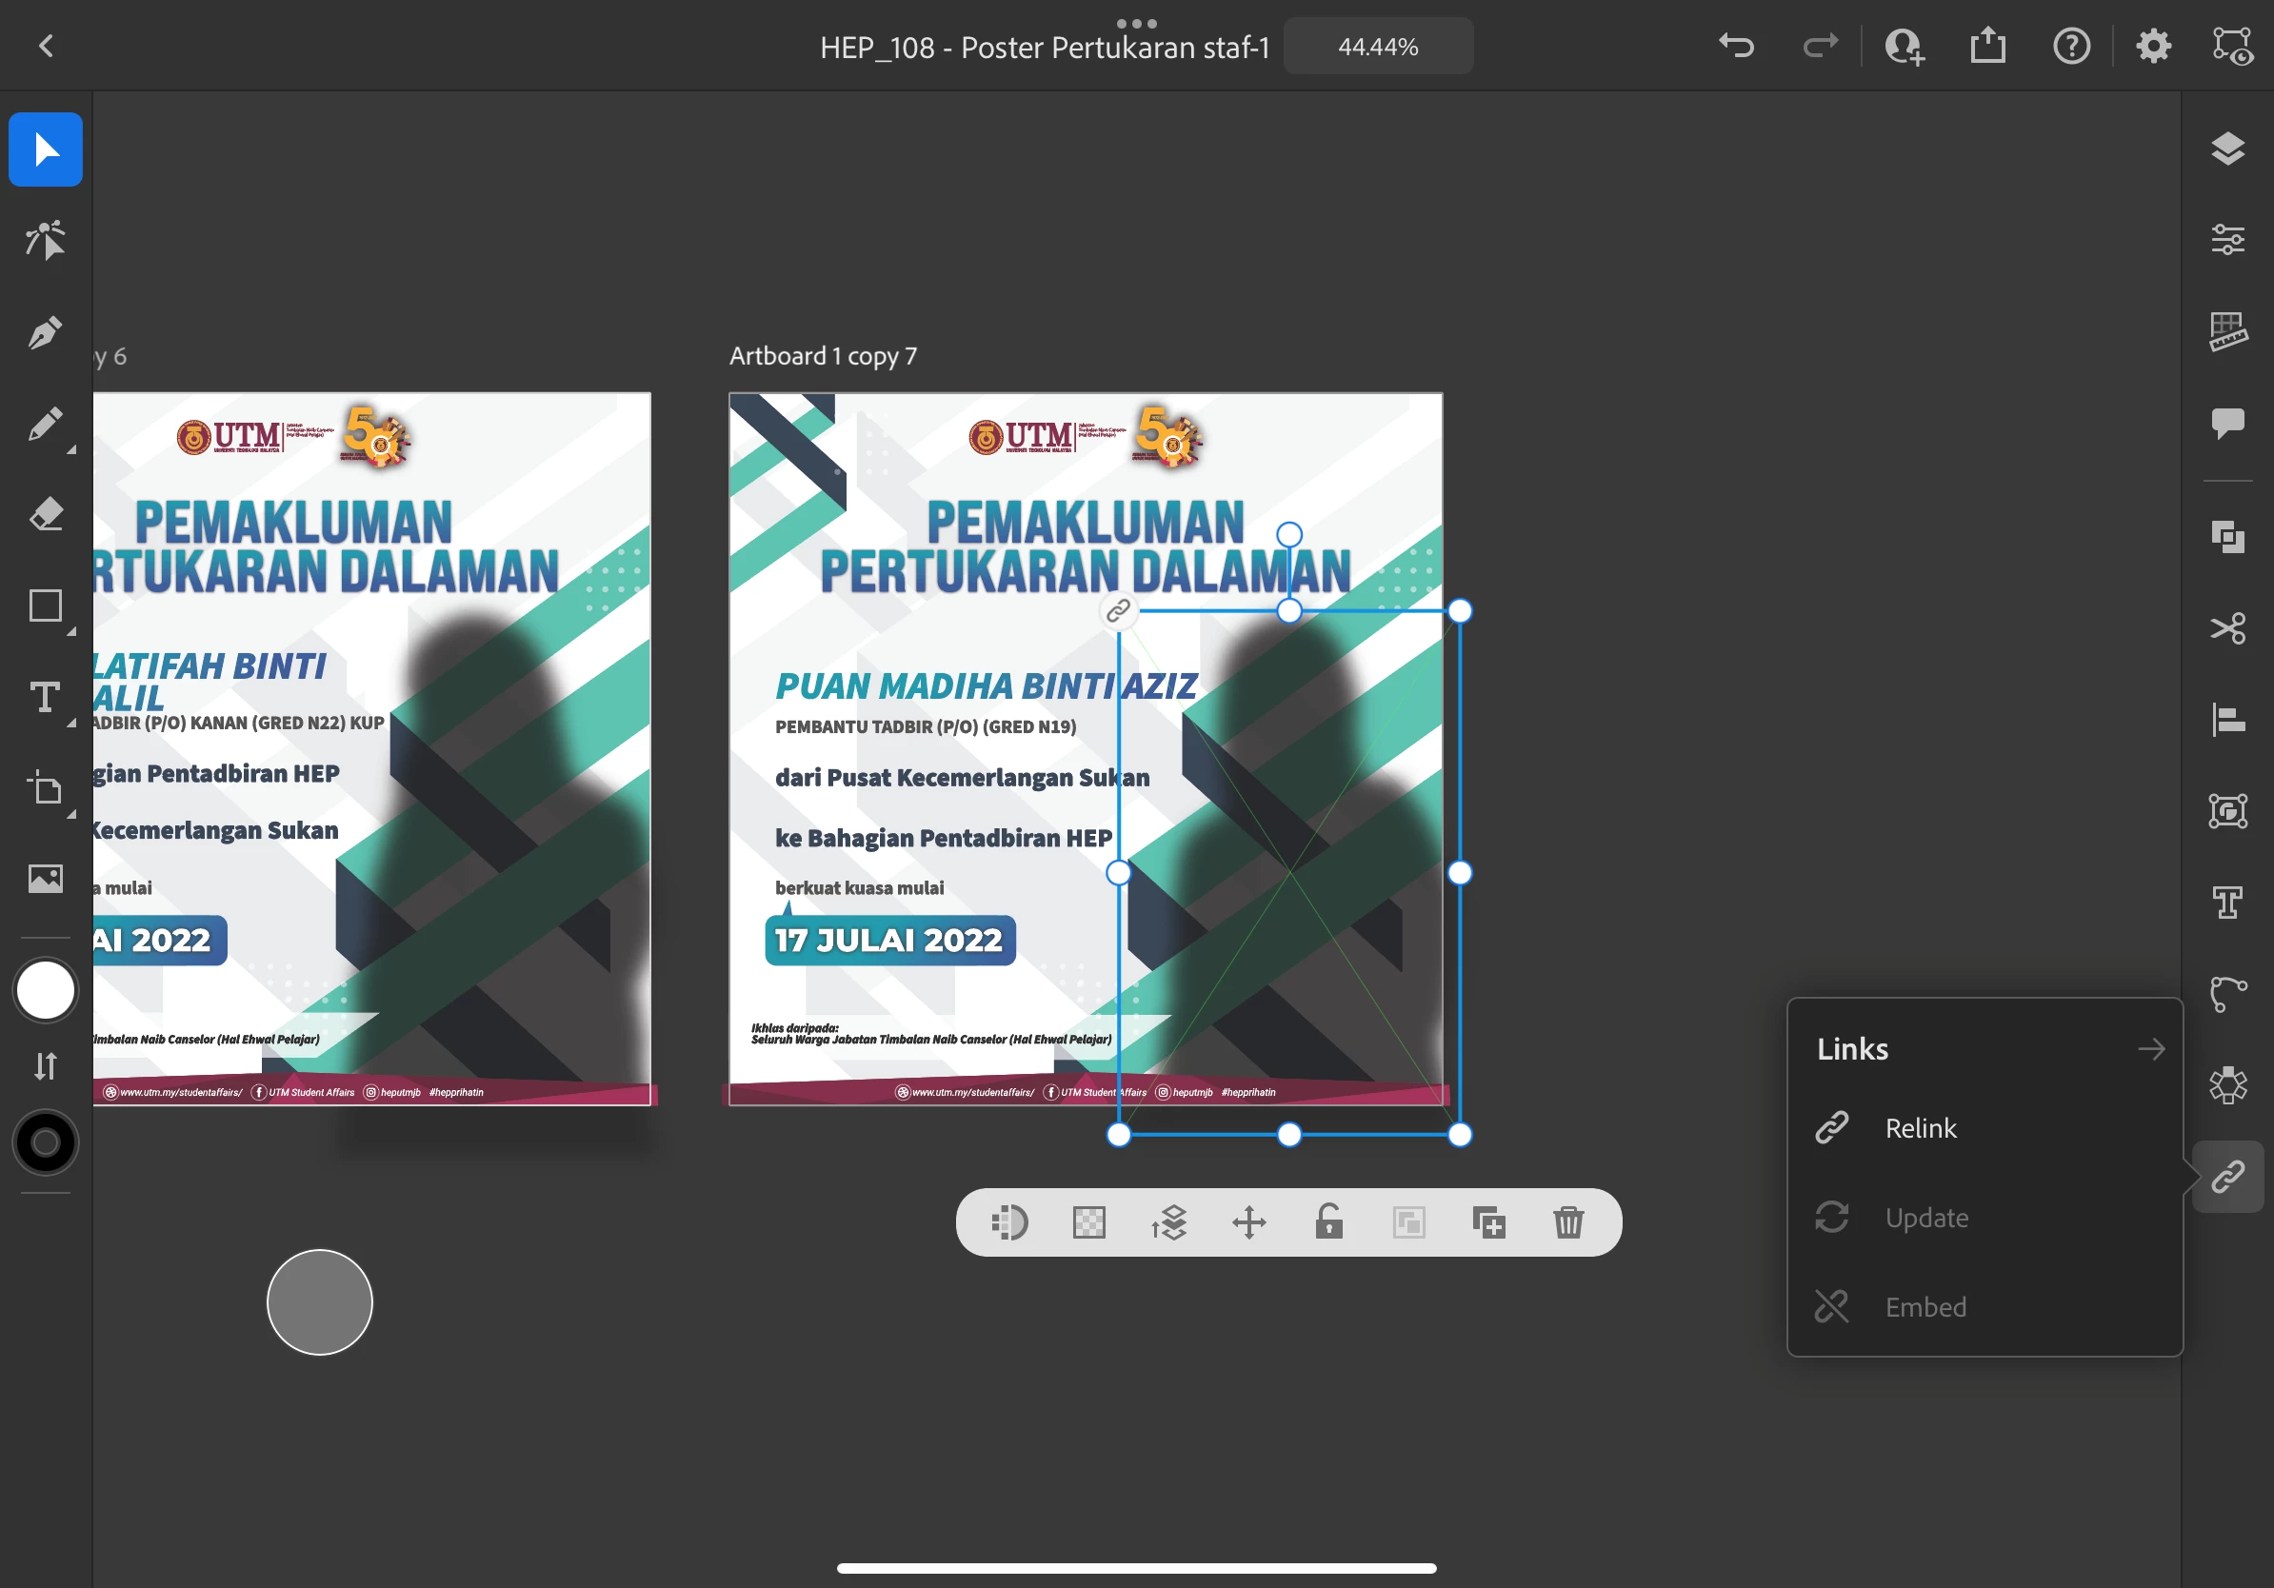
Task: Select the Artboard tool
Action: [x=45, y=789]
